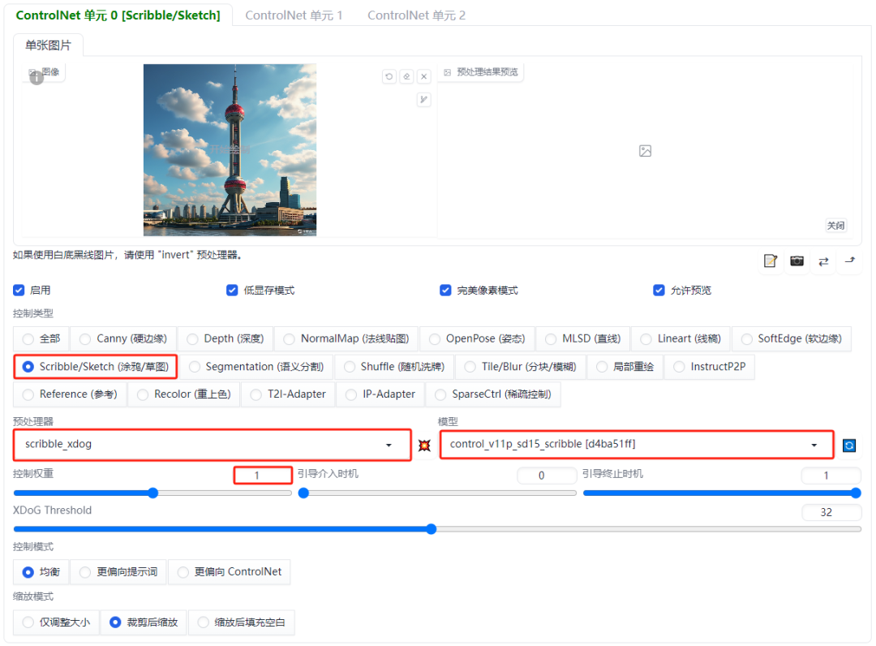Select the T2I-Adapter control type

pyautogui.click(x=288, y=394)
